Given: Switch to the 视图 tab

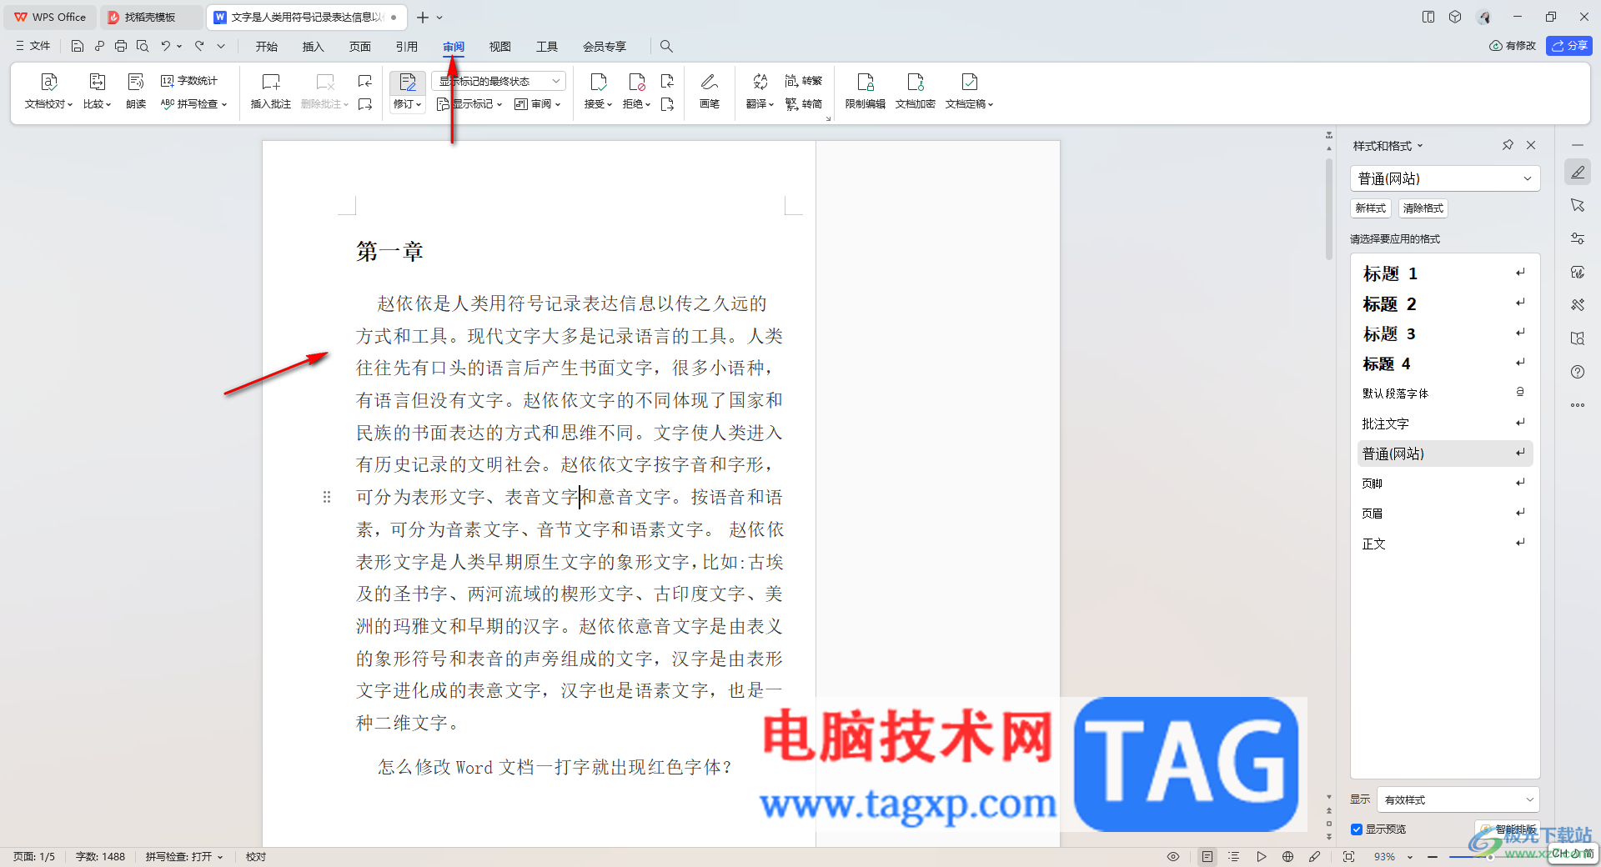Looking at the screenshot, I should tap(500, 47).
